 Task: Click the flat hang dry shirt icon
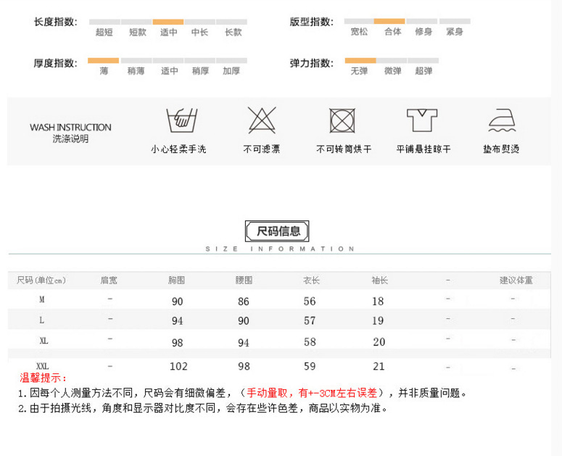pos(422,120)
